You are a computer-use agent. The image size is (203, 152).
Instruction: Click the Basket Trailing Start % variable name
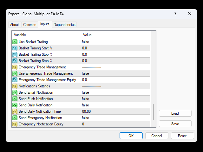click(x=36, y=48)
